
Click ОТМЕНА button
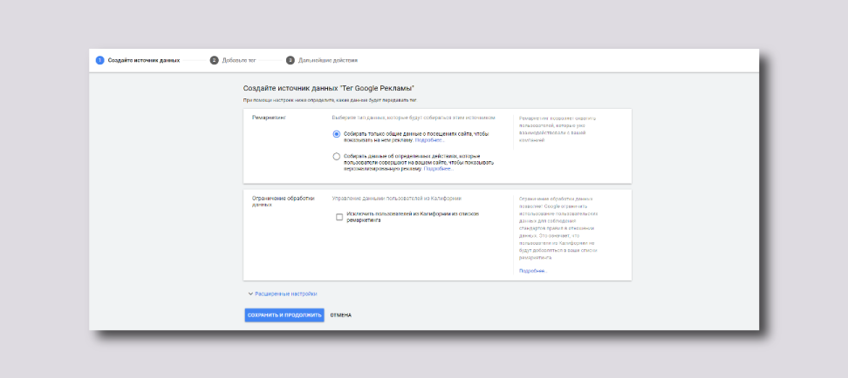[341, 314]
